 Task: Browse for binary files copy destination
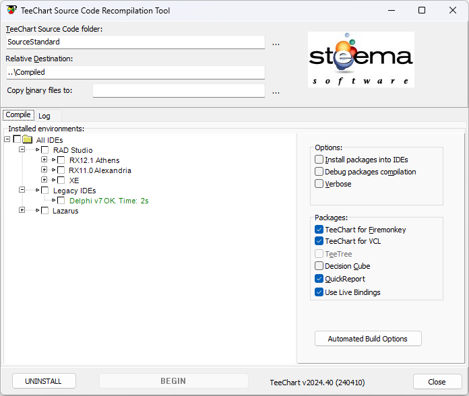point(276,92)
